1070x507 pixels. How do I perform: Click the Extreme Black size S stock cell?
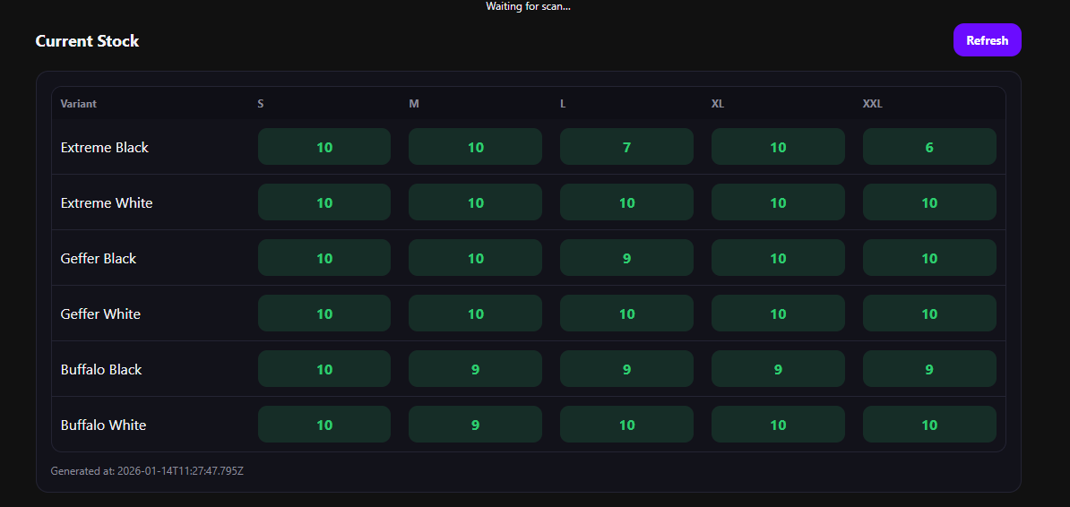(x=324, y=147)
